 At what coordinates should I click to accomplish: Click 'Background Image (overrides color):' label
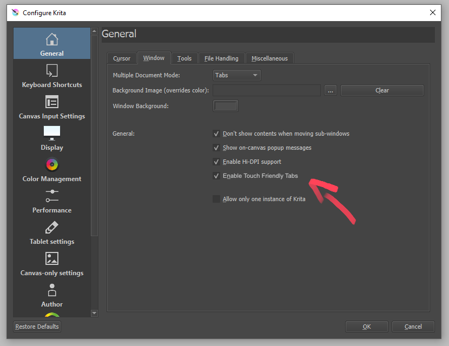161,90
